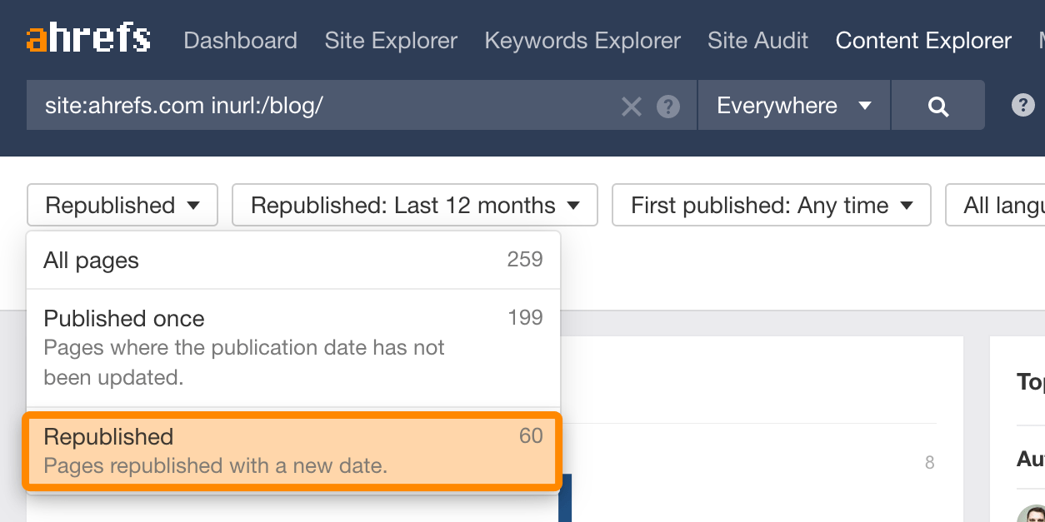Open Site Audit tool
Image resolution: width=1045 pixels, height=522 pixels.
(757, 41)
